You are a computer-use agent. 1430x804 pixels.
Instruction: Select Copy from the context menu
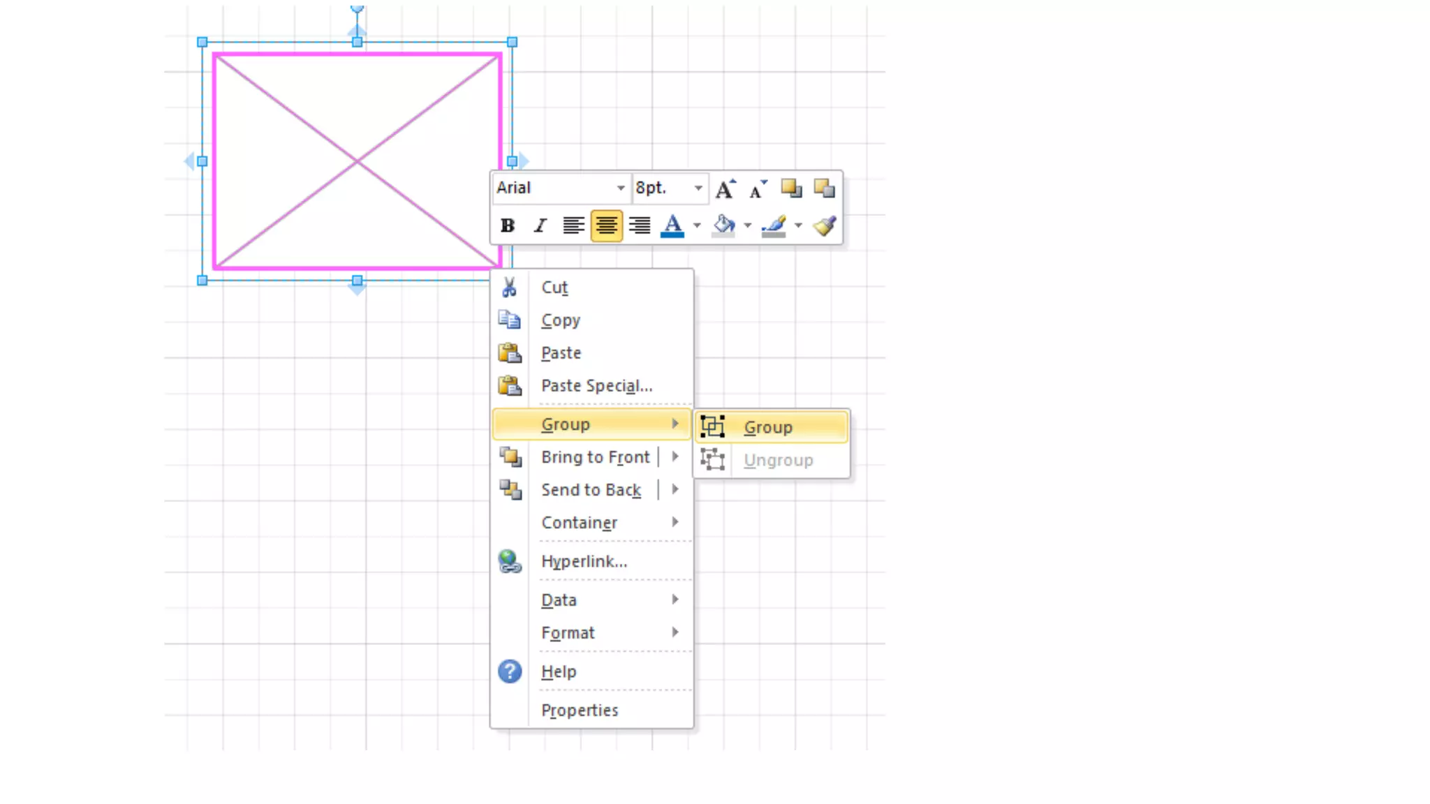(x=561, y=320)
